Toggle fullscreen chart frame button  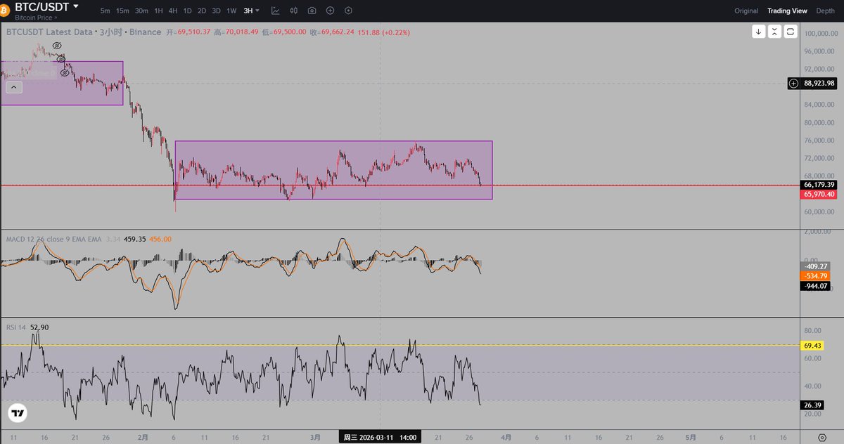(791, 32)
